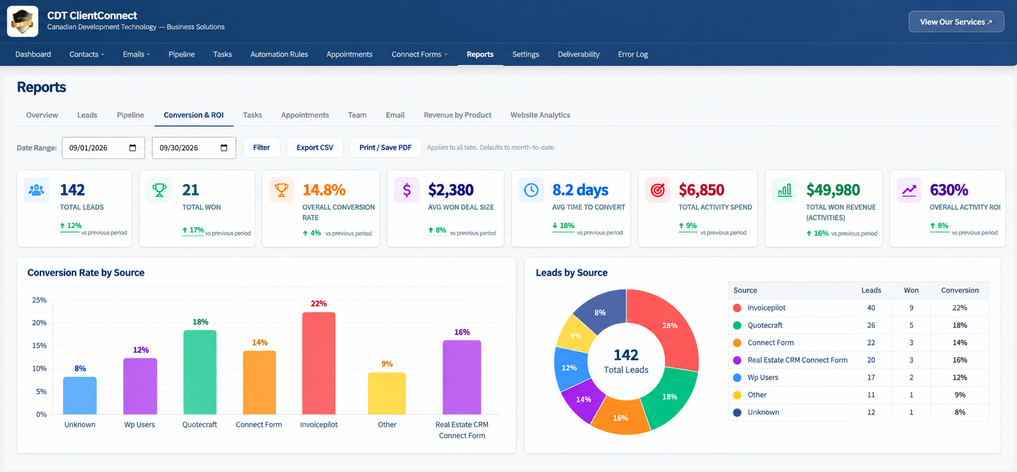Click the Overall Conversion Rate orange trophy icon
The height and width of the screenshot is (472, 1017).
(281, 190)
